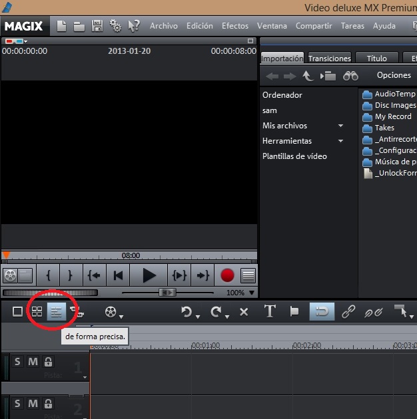Switch to the Transiciones tab
The width and height of the screenshot is (417, 419).
[330, 59]
